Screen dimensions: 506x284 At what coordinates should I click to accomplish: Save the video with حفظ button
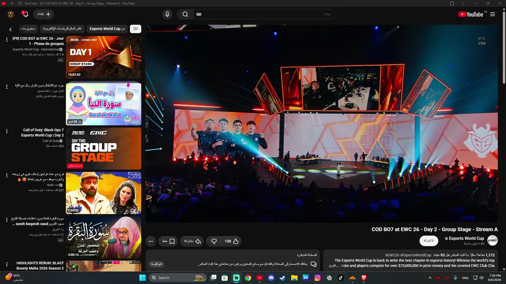coord(169,241)
